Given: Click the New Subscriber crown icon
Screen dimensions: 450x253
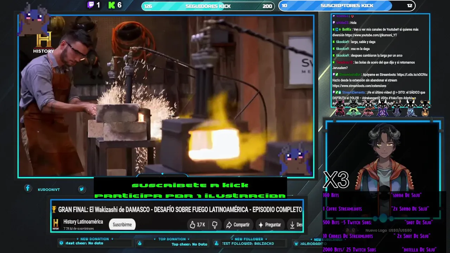Looking at the screenshot, I should point(296,243).
